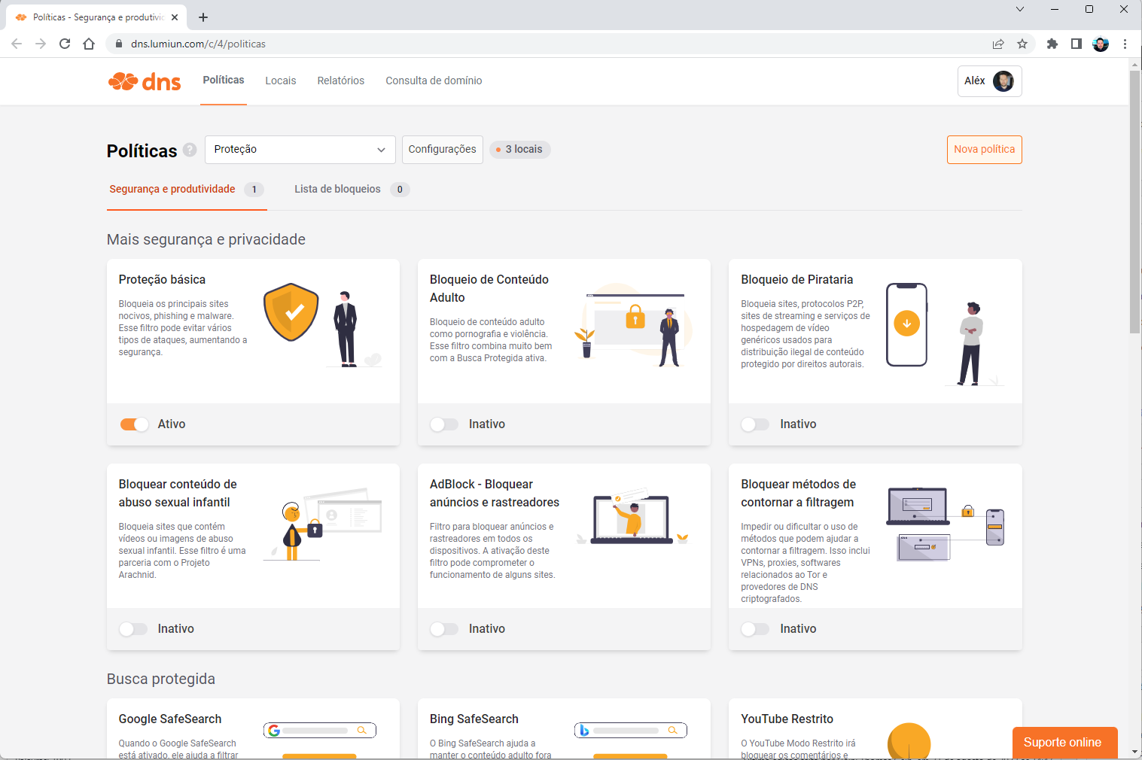Image resolution: width=1142 pixels, height=760 pixels.
Task: Bookmark this page with the star icon
Action: (x=1022, y=44)
